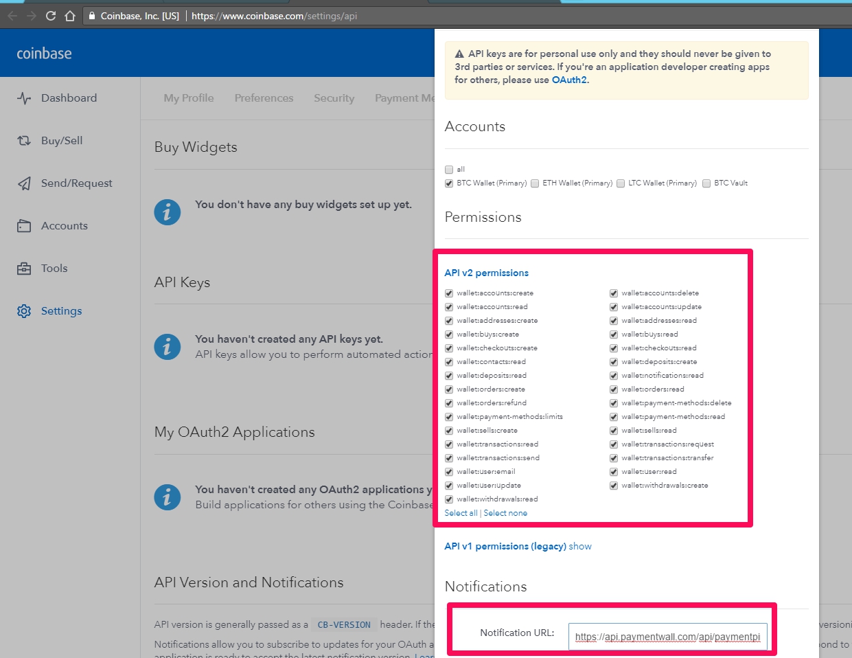
Task: Click the Accounts wallet icon in sidebar
Action: [x=24, y=226]
